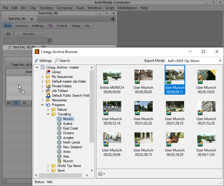Open the Bin menu
Image resolution: width=224 pixels, height=186 pixels.
(23, 8)
